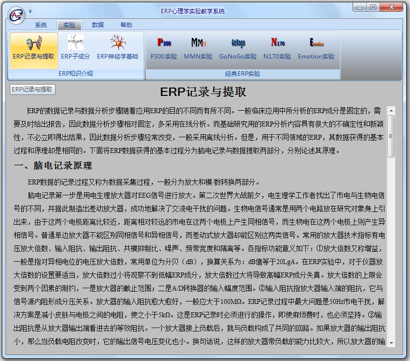Click the heading 一、脑电记录原理
Image resolution: width=410 pixels, height=361 pixels.
(53, 165)
